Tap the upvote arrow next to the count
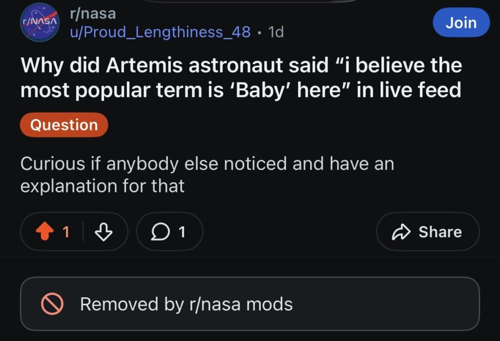The width and height of the screenshot is (500, 341). (45, 232)
